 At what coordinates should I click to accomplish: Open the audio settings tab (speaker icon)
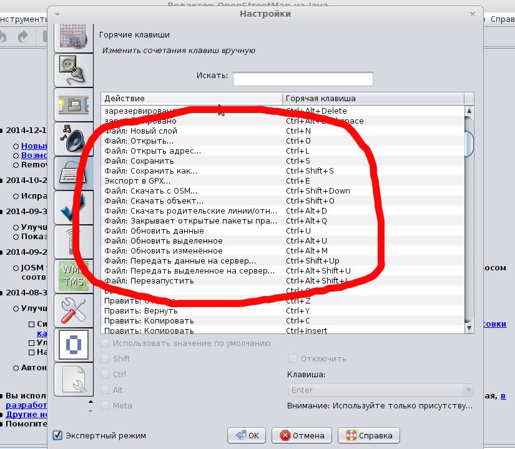coord(70,138)
